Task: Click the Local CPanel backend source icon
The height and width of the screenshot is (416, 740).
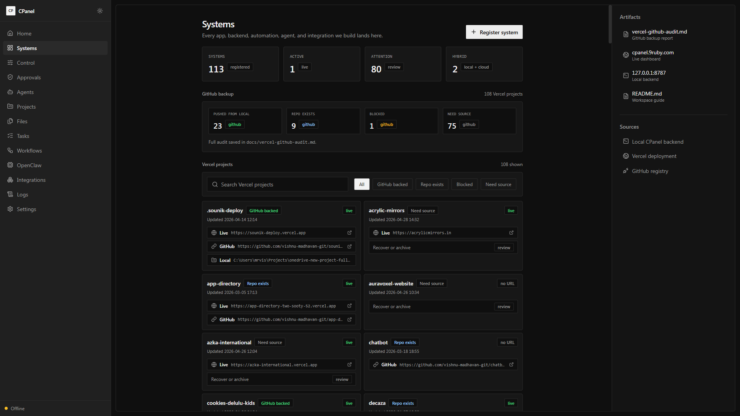Action: (626, 141)
